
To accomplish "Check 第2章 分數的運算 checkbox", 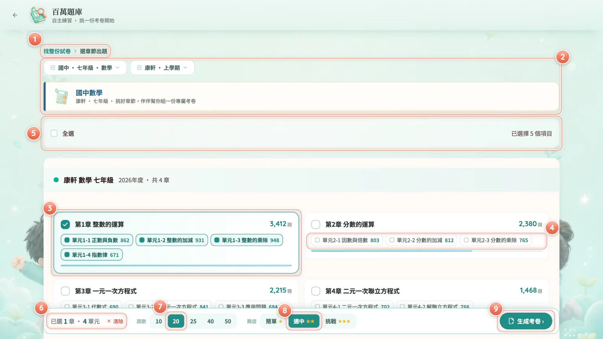I will (316, 224).
